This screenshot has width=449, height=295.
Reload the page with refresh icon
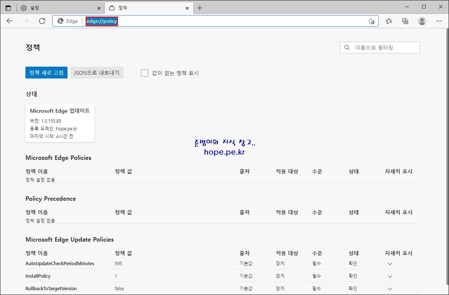(42, 21)
